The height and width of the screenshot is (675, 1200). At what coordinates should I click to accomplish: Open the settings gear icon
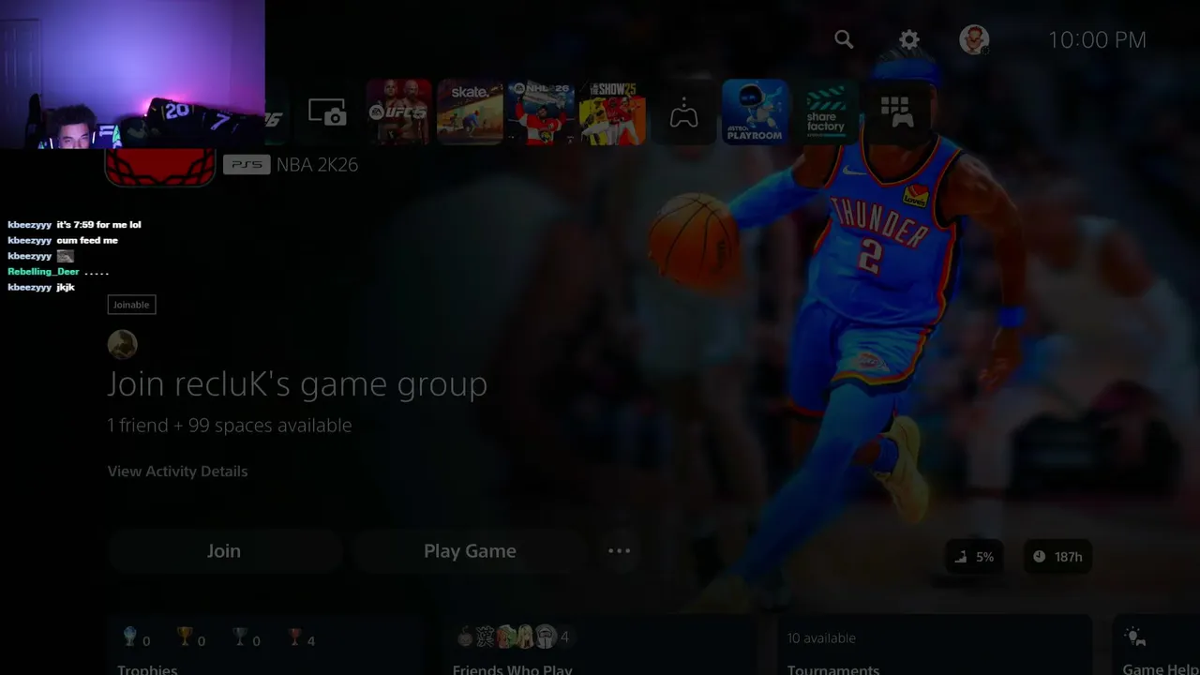click(909, 39)
